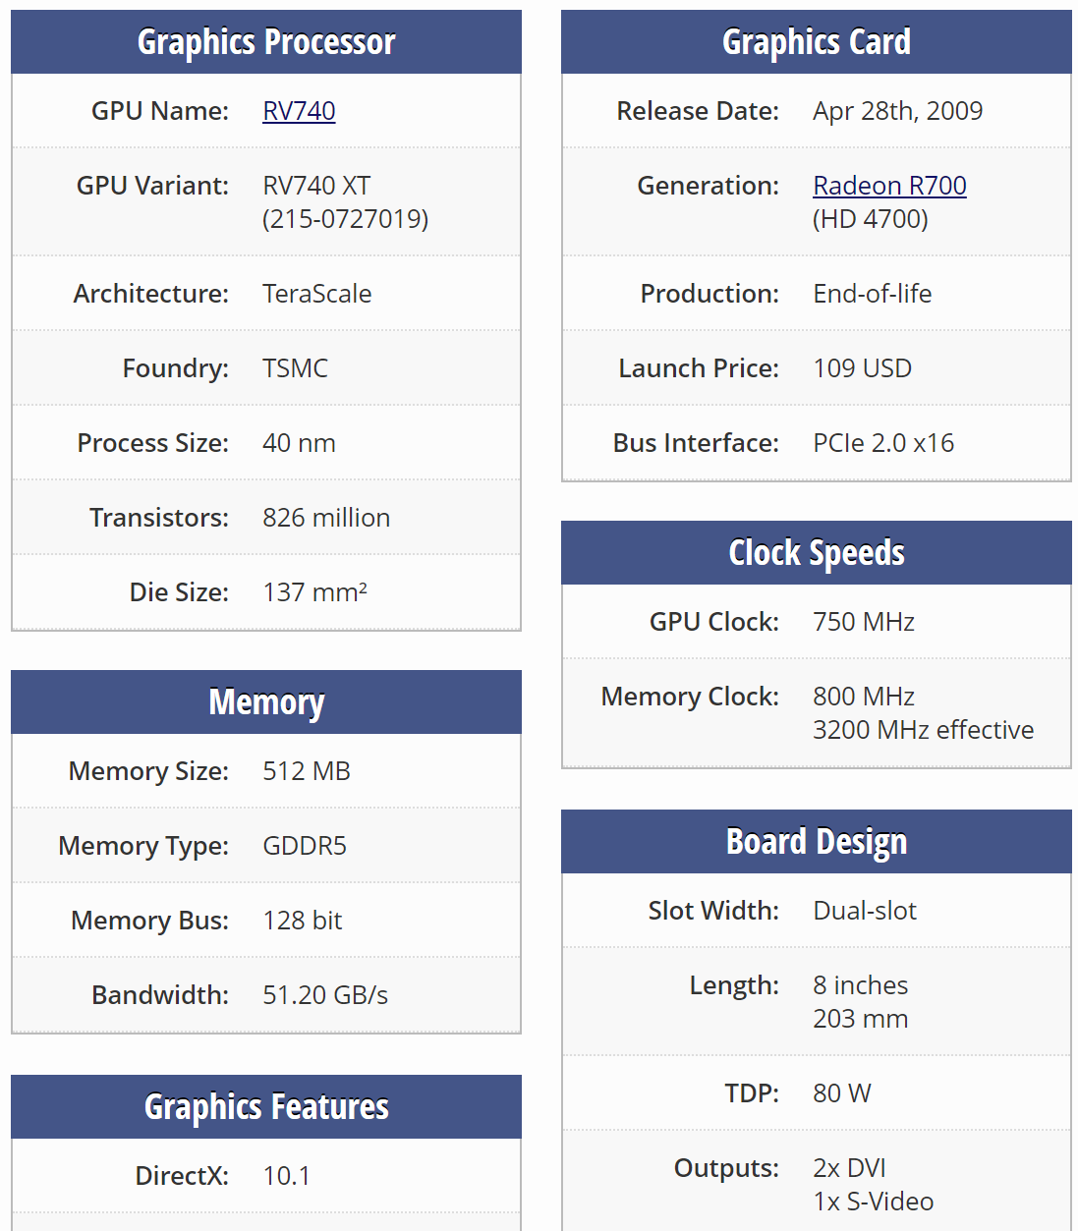Screen dimensions: 1078x1231
Task: Select the RV740 XT variant value
Action: click(316, 186)
